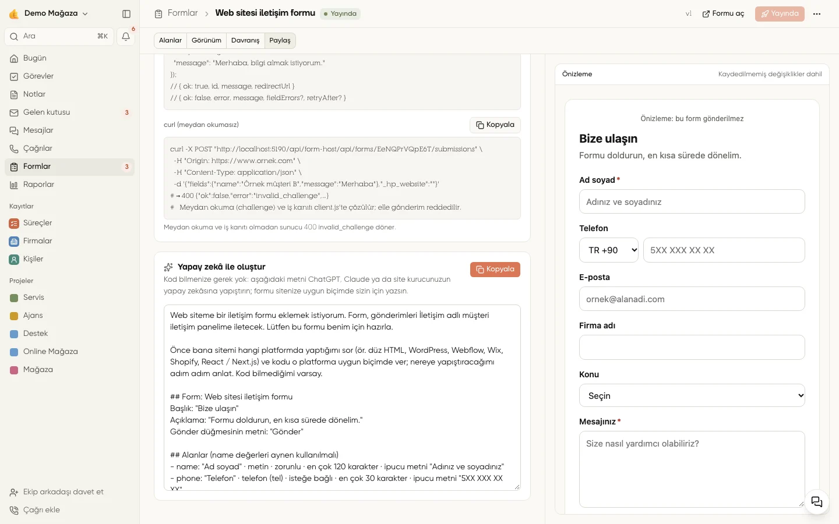Image resolution: width=839 pixels, height=524 pixels.
Task: Click Formu aç link
Action: click(723, 14)
